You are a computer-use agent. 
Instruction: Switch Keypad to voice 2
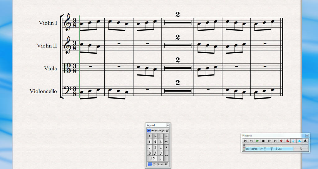point(154,164)
